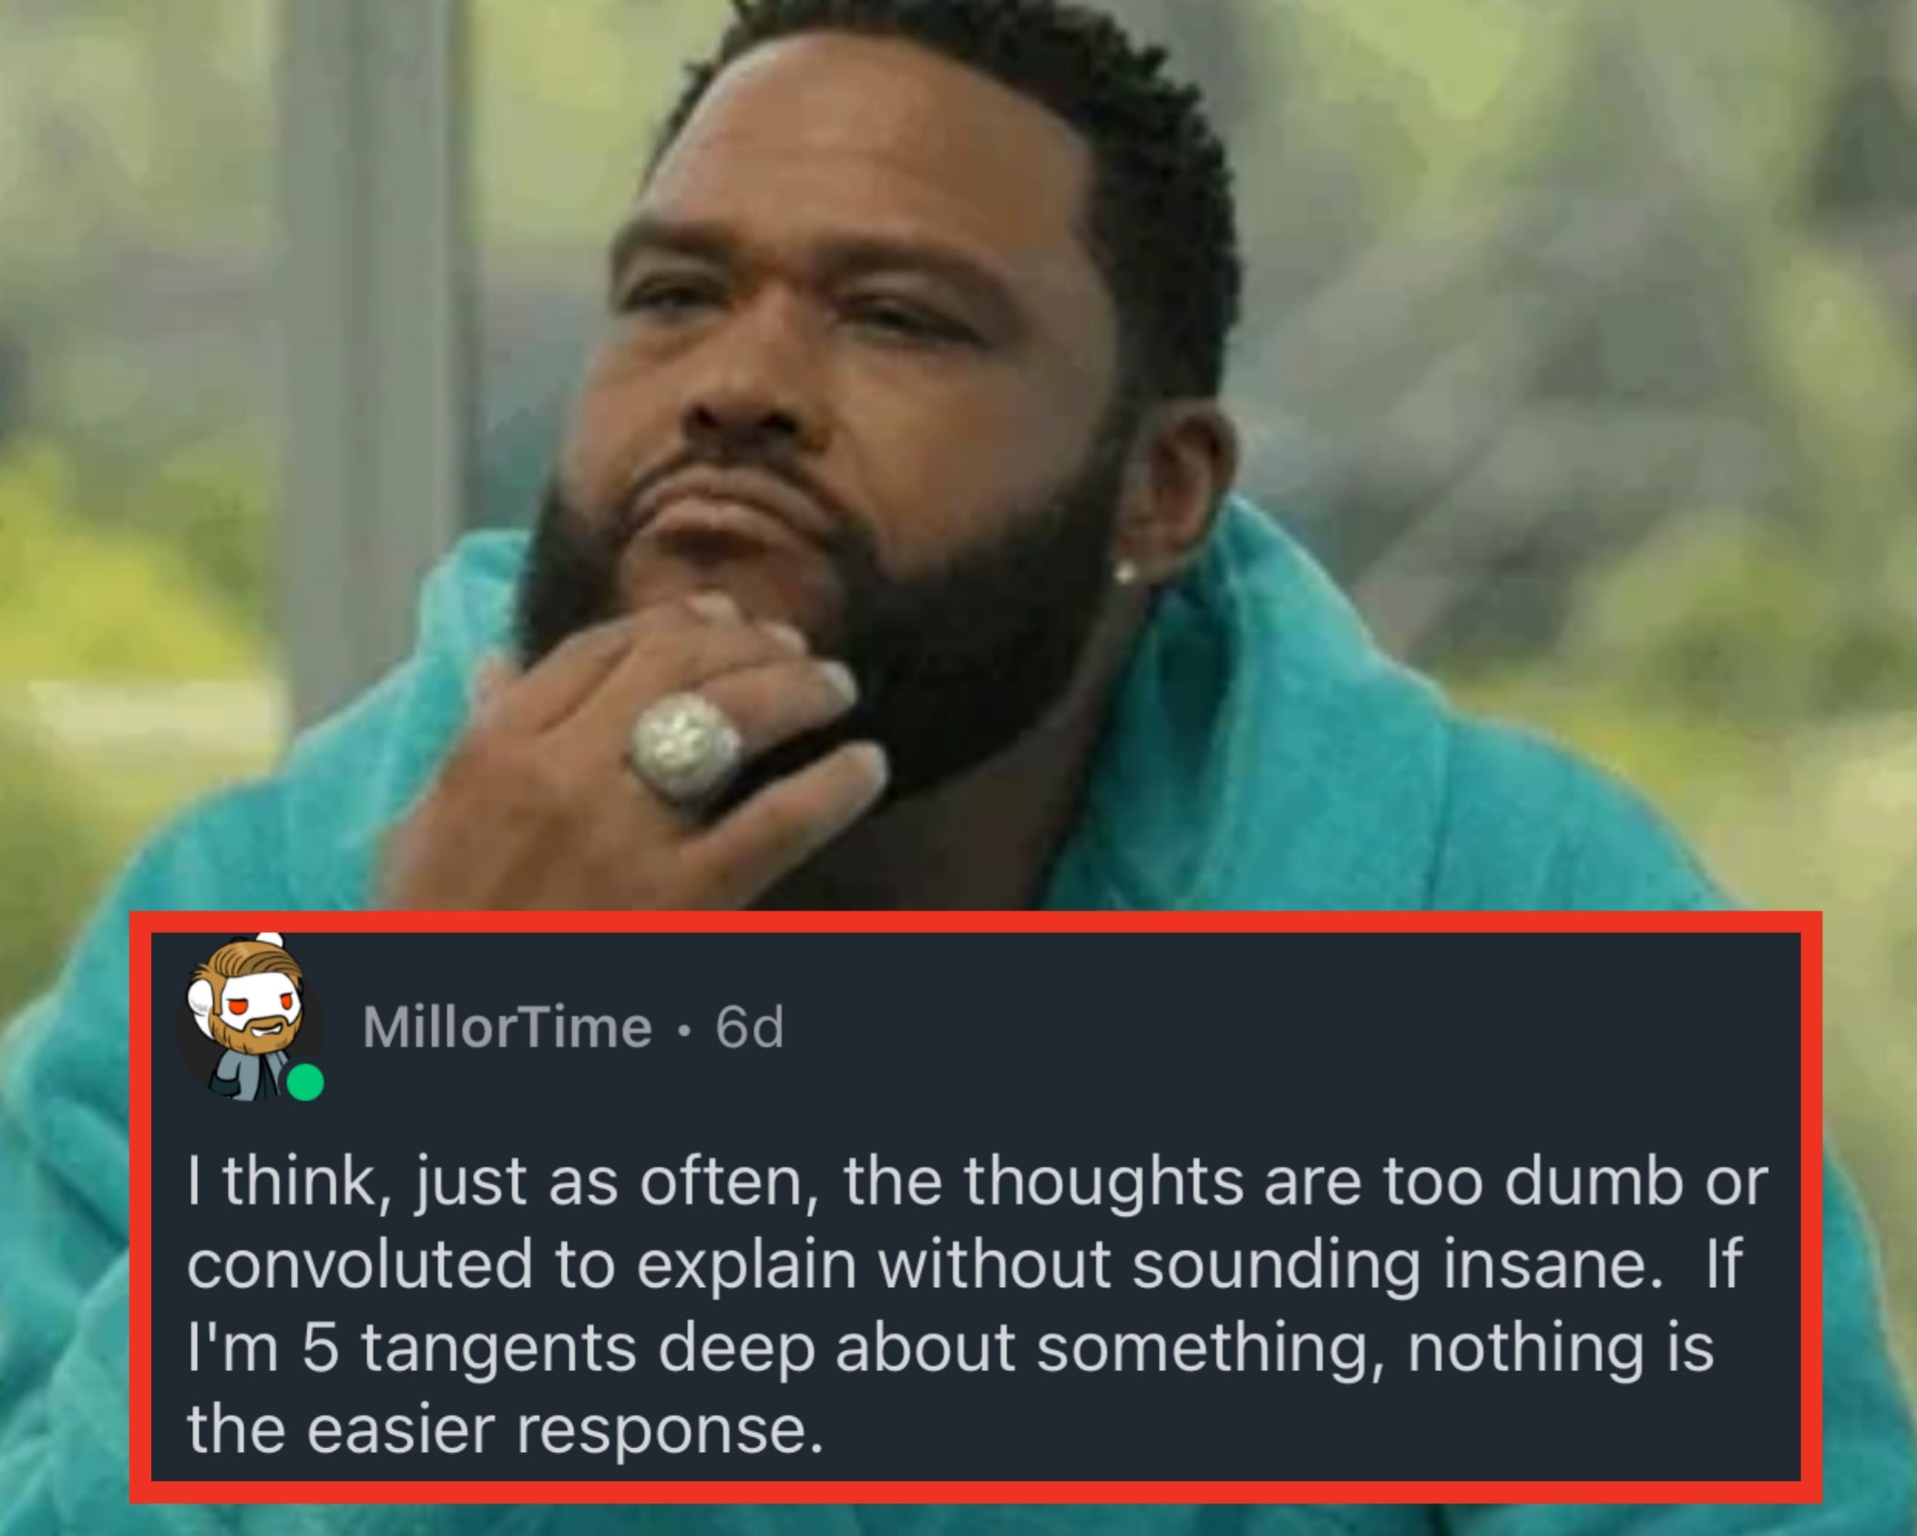Open MillorTime's bearded Snoo avatar
The width and height of the screenshot is (1917, 1536).
[246, 1024]
